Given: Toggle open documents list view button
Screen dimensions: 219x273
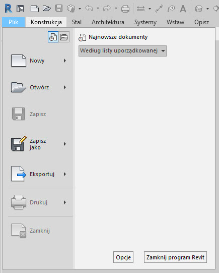Looking at the screenshot, I should point(64,37).
